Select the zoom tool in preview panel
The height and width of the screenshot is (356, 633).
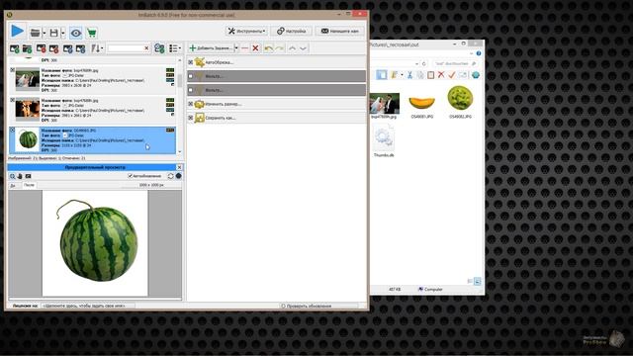[13, 176]
